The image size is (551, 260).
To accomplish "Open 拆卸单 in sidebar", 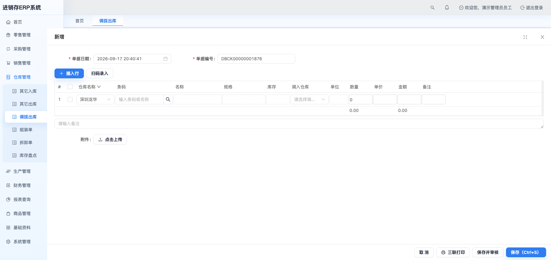I will click(26, 143).
